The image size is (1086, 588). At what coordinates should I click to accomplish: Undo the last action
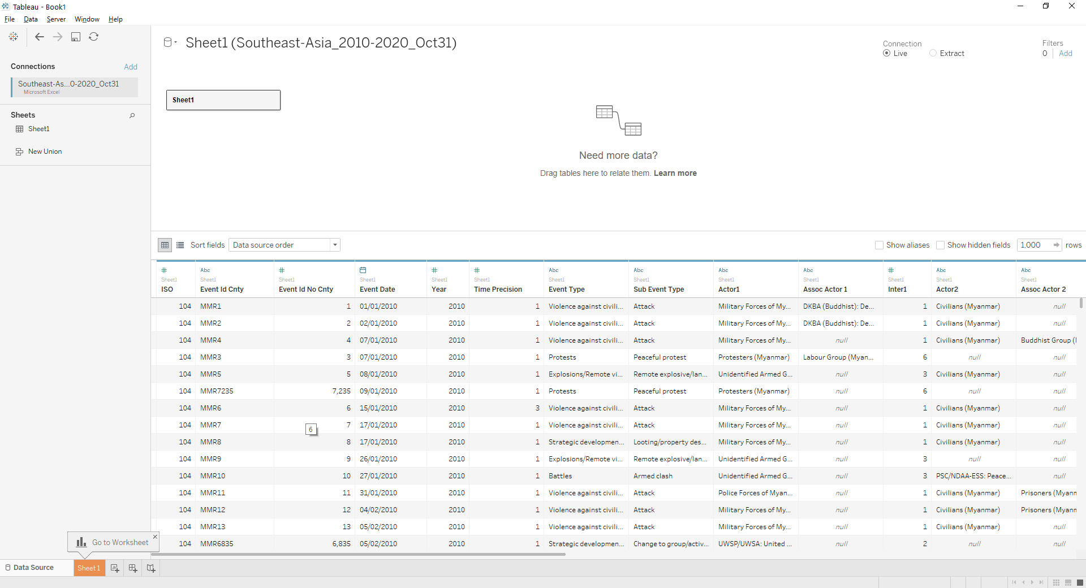tap(39, 37)
